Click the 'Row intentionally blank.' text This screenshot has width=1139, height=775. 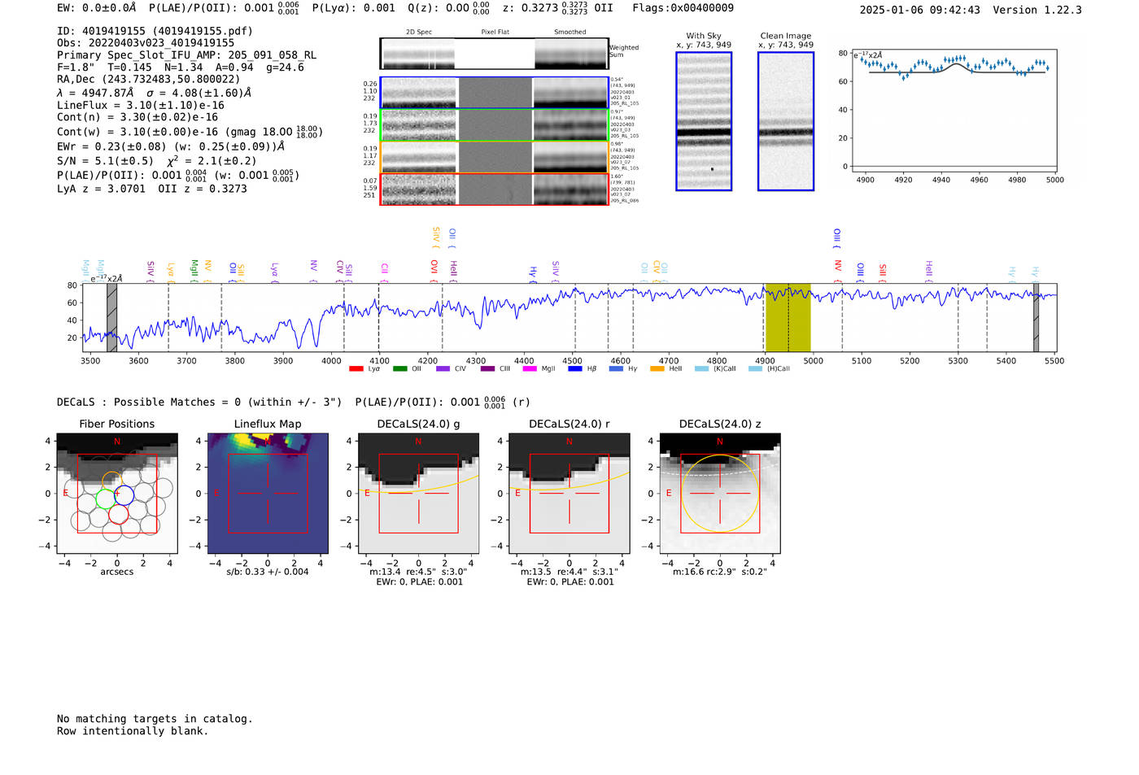(x=133, y=731)
